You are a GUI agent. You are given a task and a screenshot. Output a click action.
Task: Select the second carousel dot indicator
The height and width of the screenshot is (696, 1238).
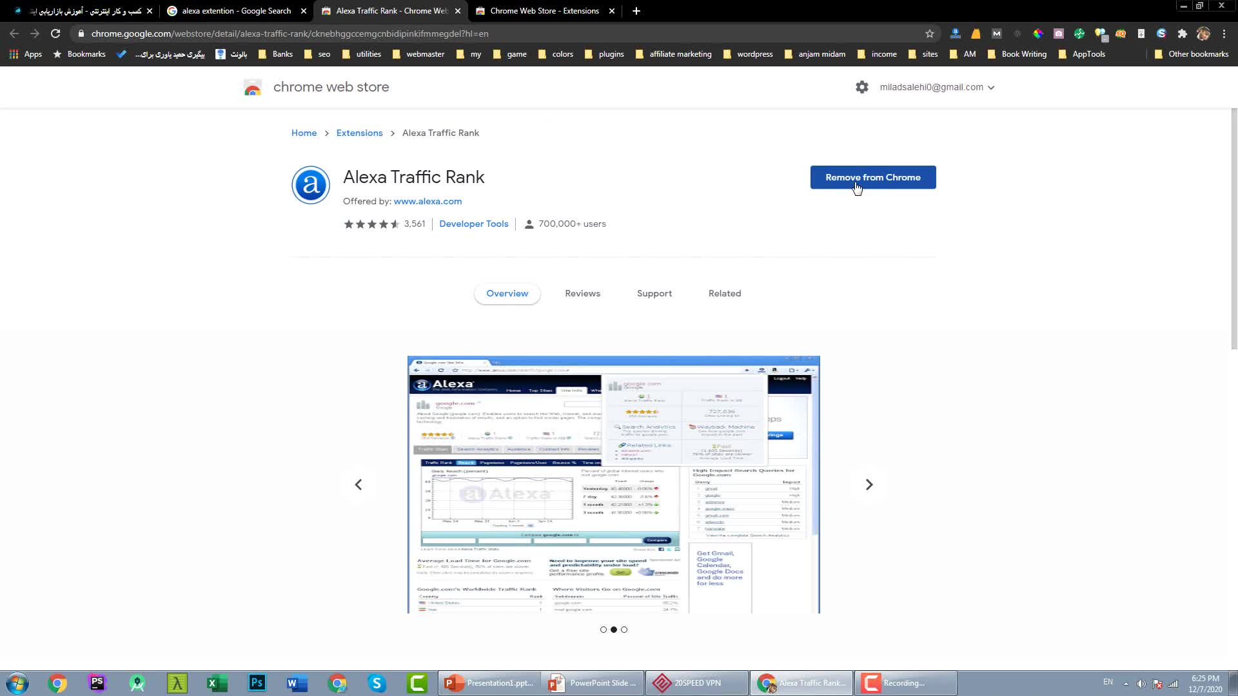pos(614,630)
